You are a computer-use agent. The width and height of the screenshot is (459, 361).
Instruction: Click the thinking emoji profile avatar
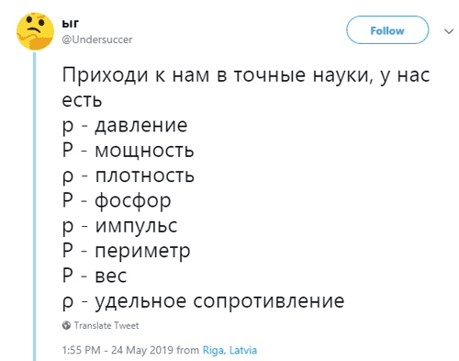click(35, 31)
